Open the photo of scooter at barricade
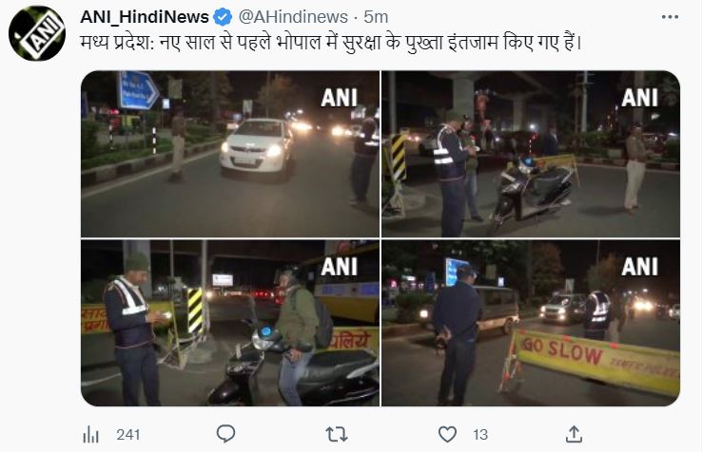702x452 pixels. coord(531,154)
